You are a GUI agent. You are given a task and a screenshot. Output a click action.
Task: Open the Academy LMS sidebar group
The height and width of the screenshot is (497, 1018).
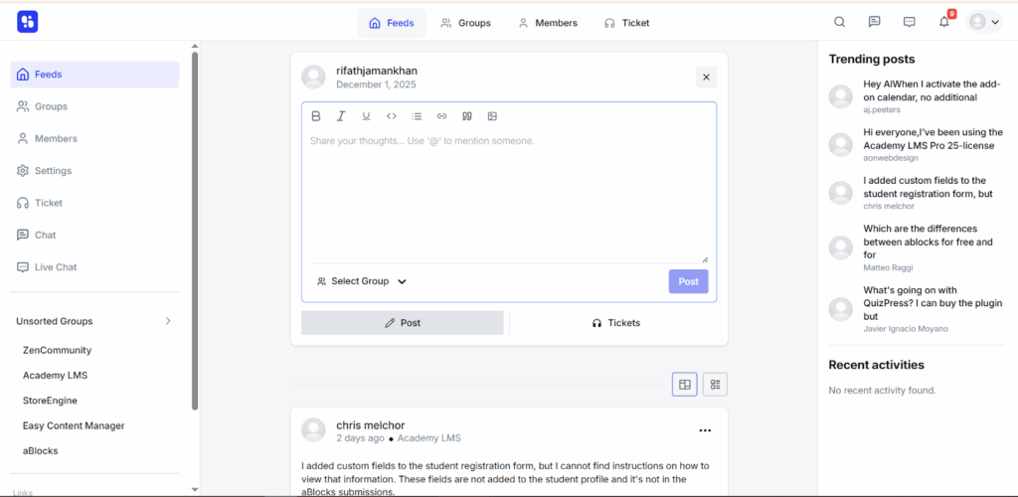pyautogui.click(x=56, y=376)
